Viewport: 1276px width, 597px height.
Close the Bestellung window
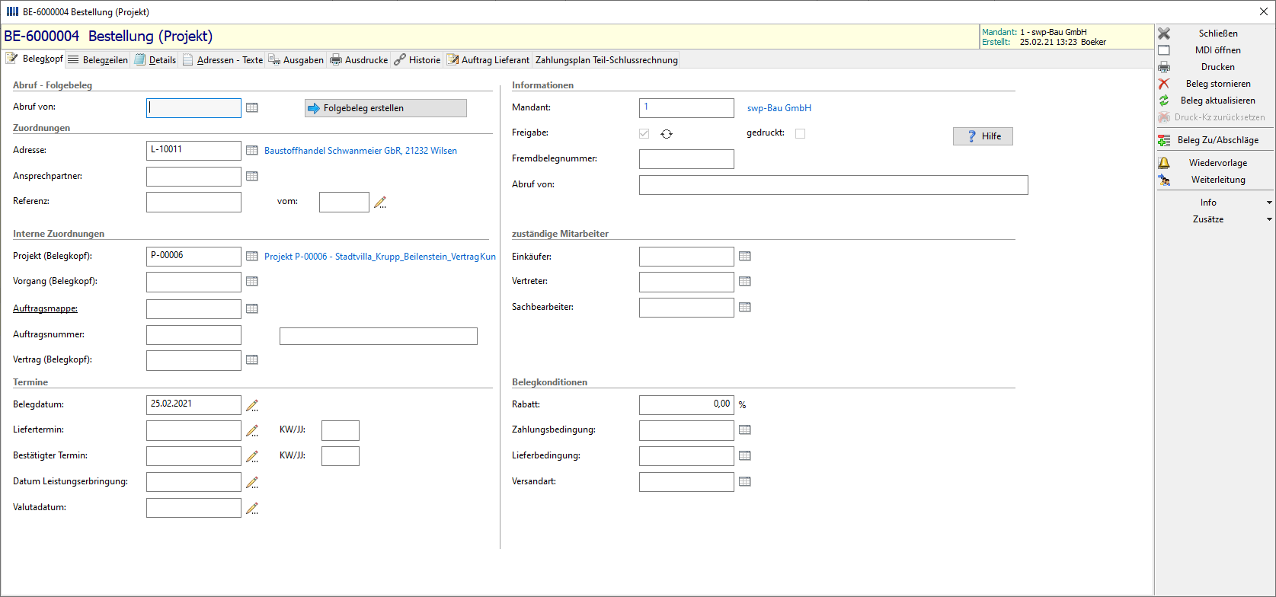(1264, 11)
